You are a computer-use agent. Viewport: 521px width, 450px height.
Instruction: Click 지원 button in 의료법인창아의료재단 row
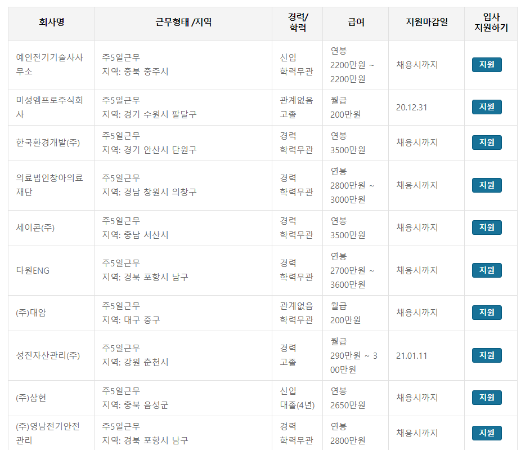tap(487, 185)
